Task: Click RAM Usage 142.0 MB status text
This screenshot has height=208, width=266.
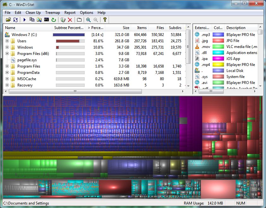Action: tap(203, 203)
